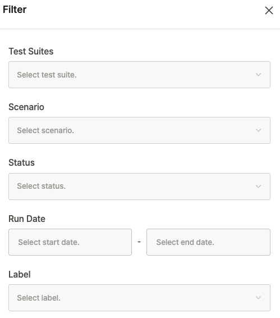This screenshot has width=280, height=318.
Task: Click the Select start date field
Action: (x=70, y=242)
